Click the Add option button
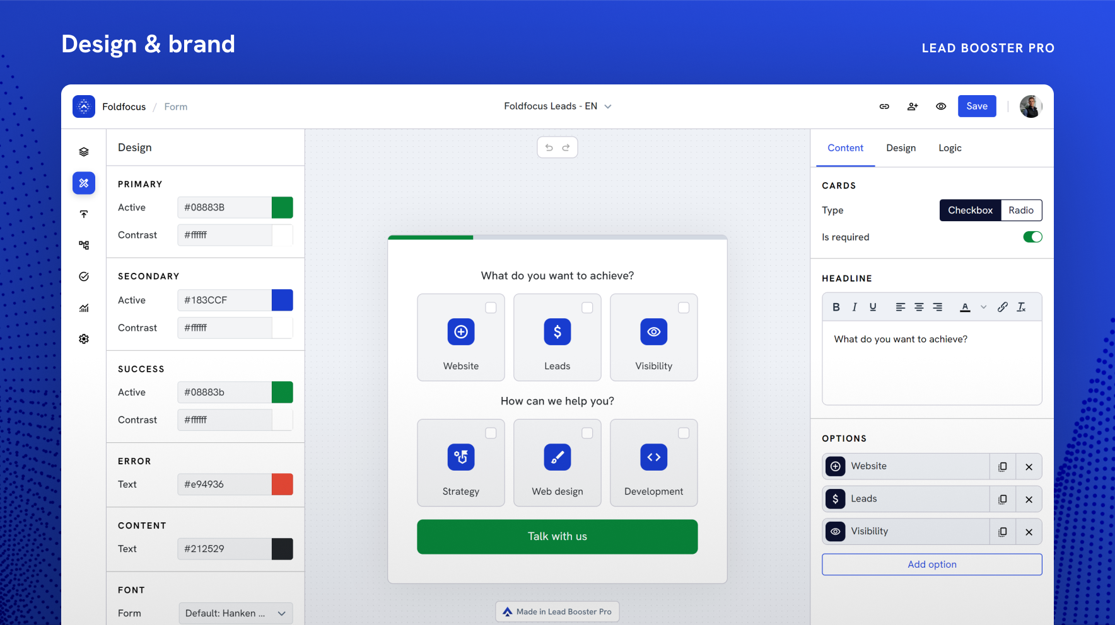Image resolution: width=1115 pixels, height=625 pixels. coord(931,564)
